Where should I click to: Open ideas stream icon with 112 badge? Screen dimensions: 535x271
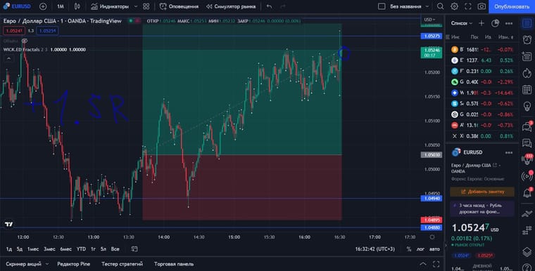point(527,159)
